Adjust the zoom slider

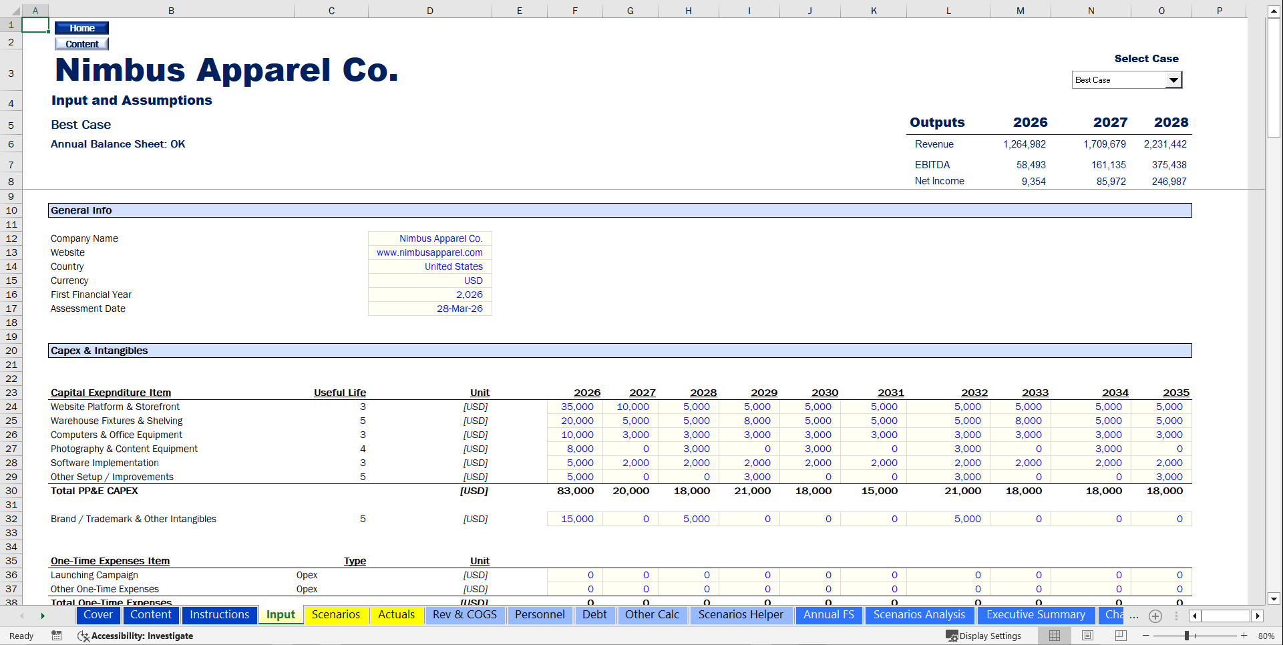coord(1188,636)
